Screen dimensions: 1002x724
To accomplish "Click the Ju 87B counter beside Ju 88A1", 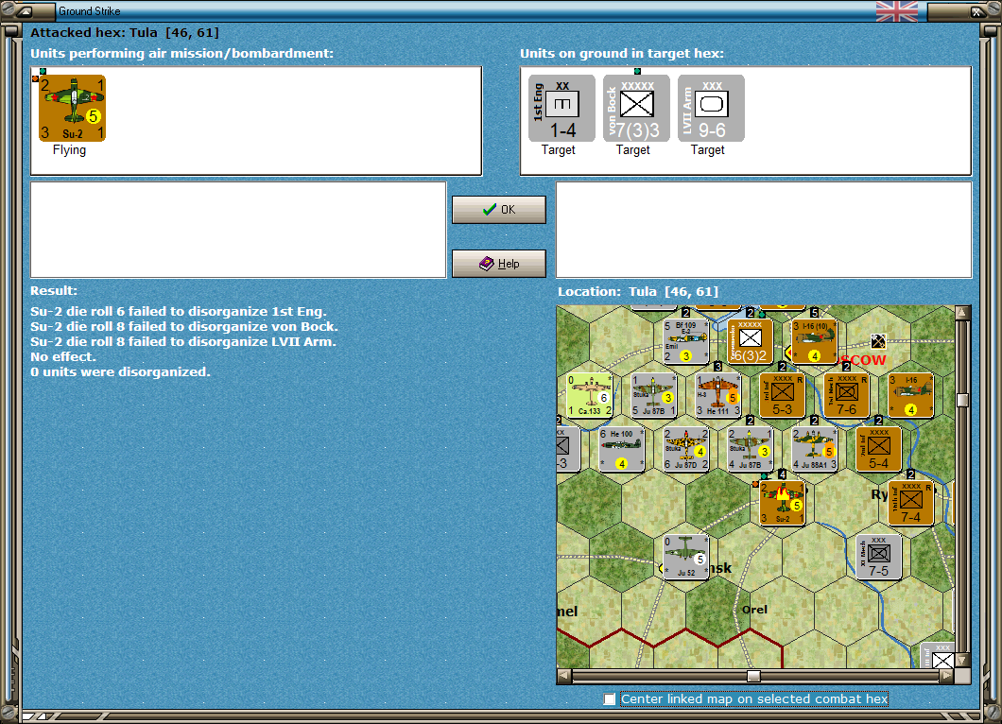I will pos(751,449).
